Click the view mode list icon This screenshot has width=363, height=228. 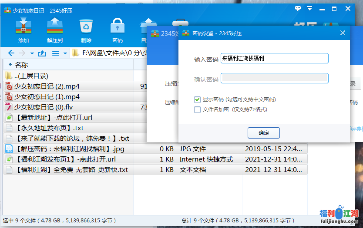click(55, 53)
